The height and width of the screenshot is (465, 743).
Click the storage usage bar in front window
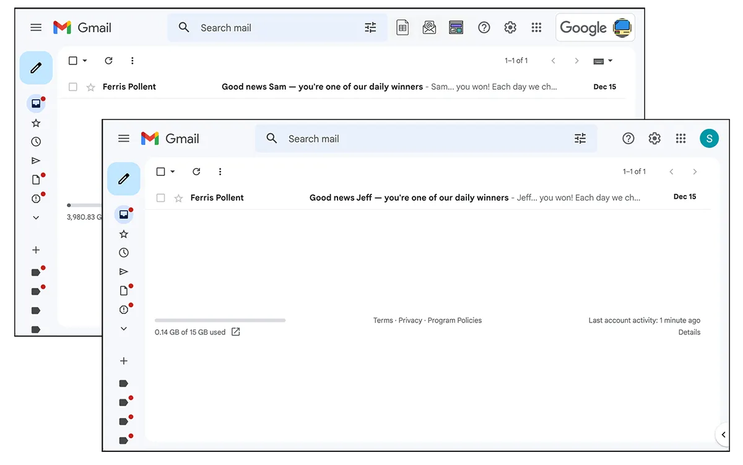220,320
